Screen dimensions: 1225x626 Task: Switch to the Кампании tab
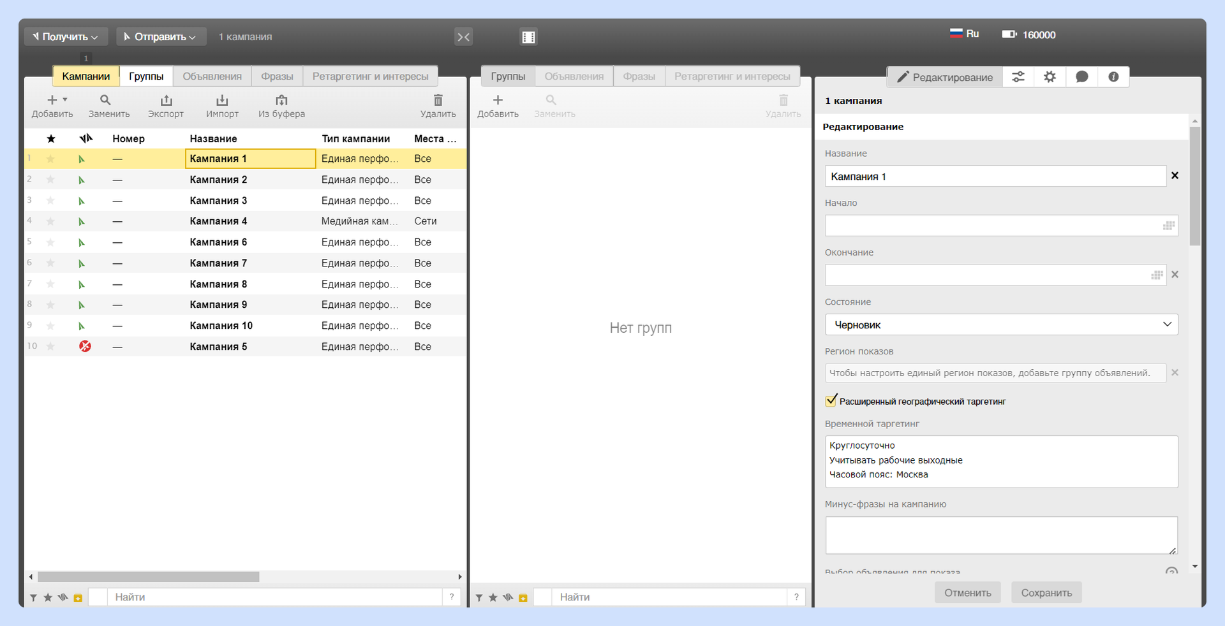86,76
